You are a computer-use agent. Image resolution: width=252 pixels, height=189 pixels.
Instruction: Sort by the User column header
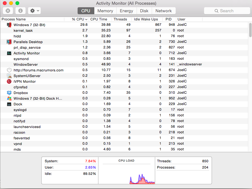(x=189, y=19)
